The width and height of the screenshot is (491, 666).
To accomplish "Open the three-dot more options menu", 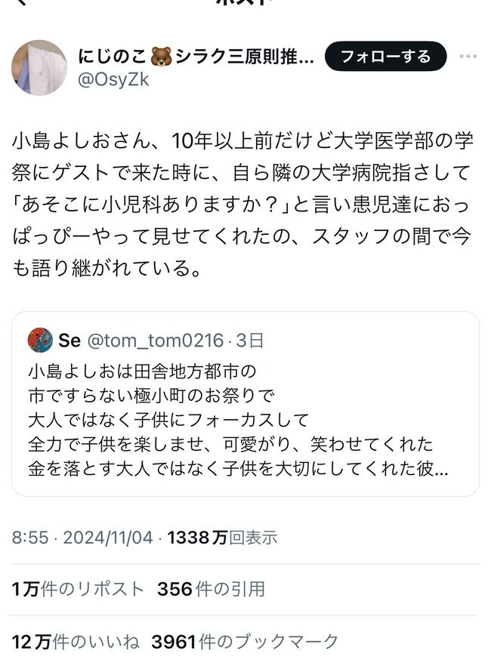I will point(468,56).
